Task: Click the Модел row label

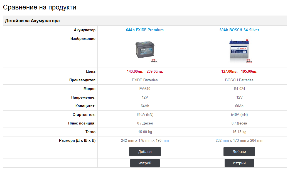Action: click(90, 89)
